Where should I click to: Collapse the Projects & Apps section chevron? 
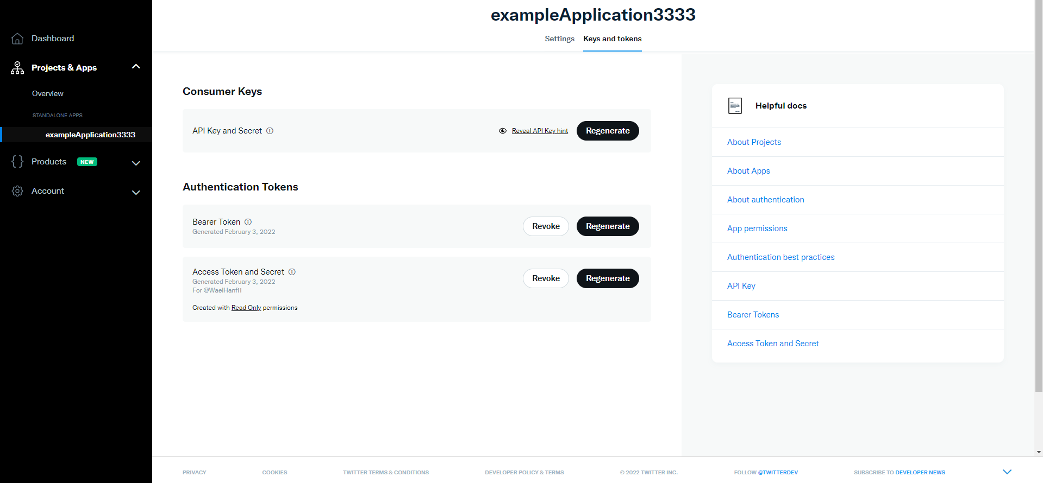click(x=136, y=67)
